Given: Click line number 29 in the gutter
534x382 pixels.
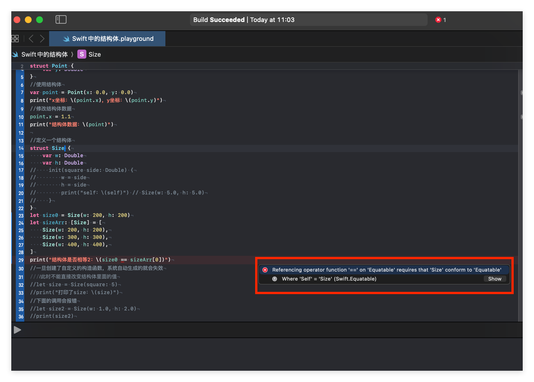Looking at the screenshot, I should point(21,260).
